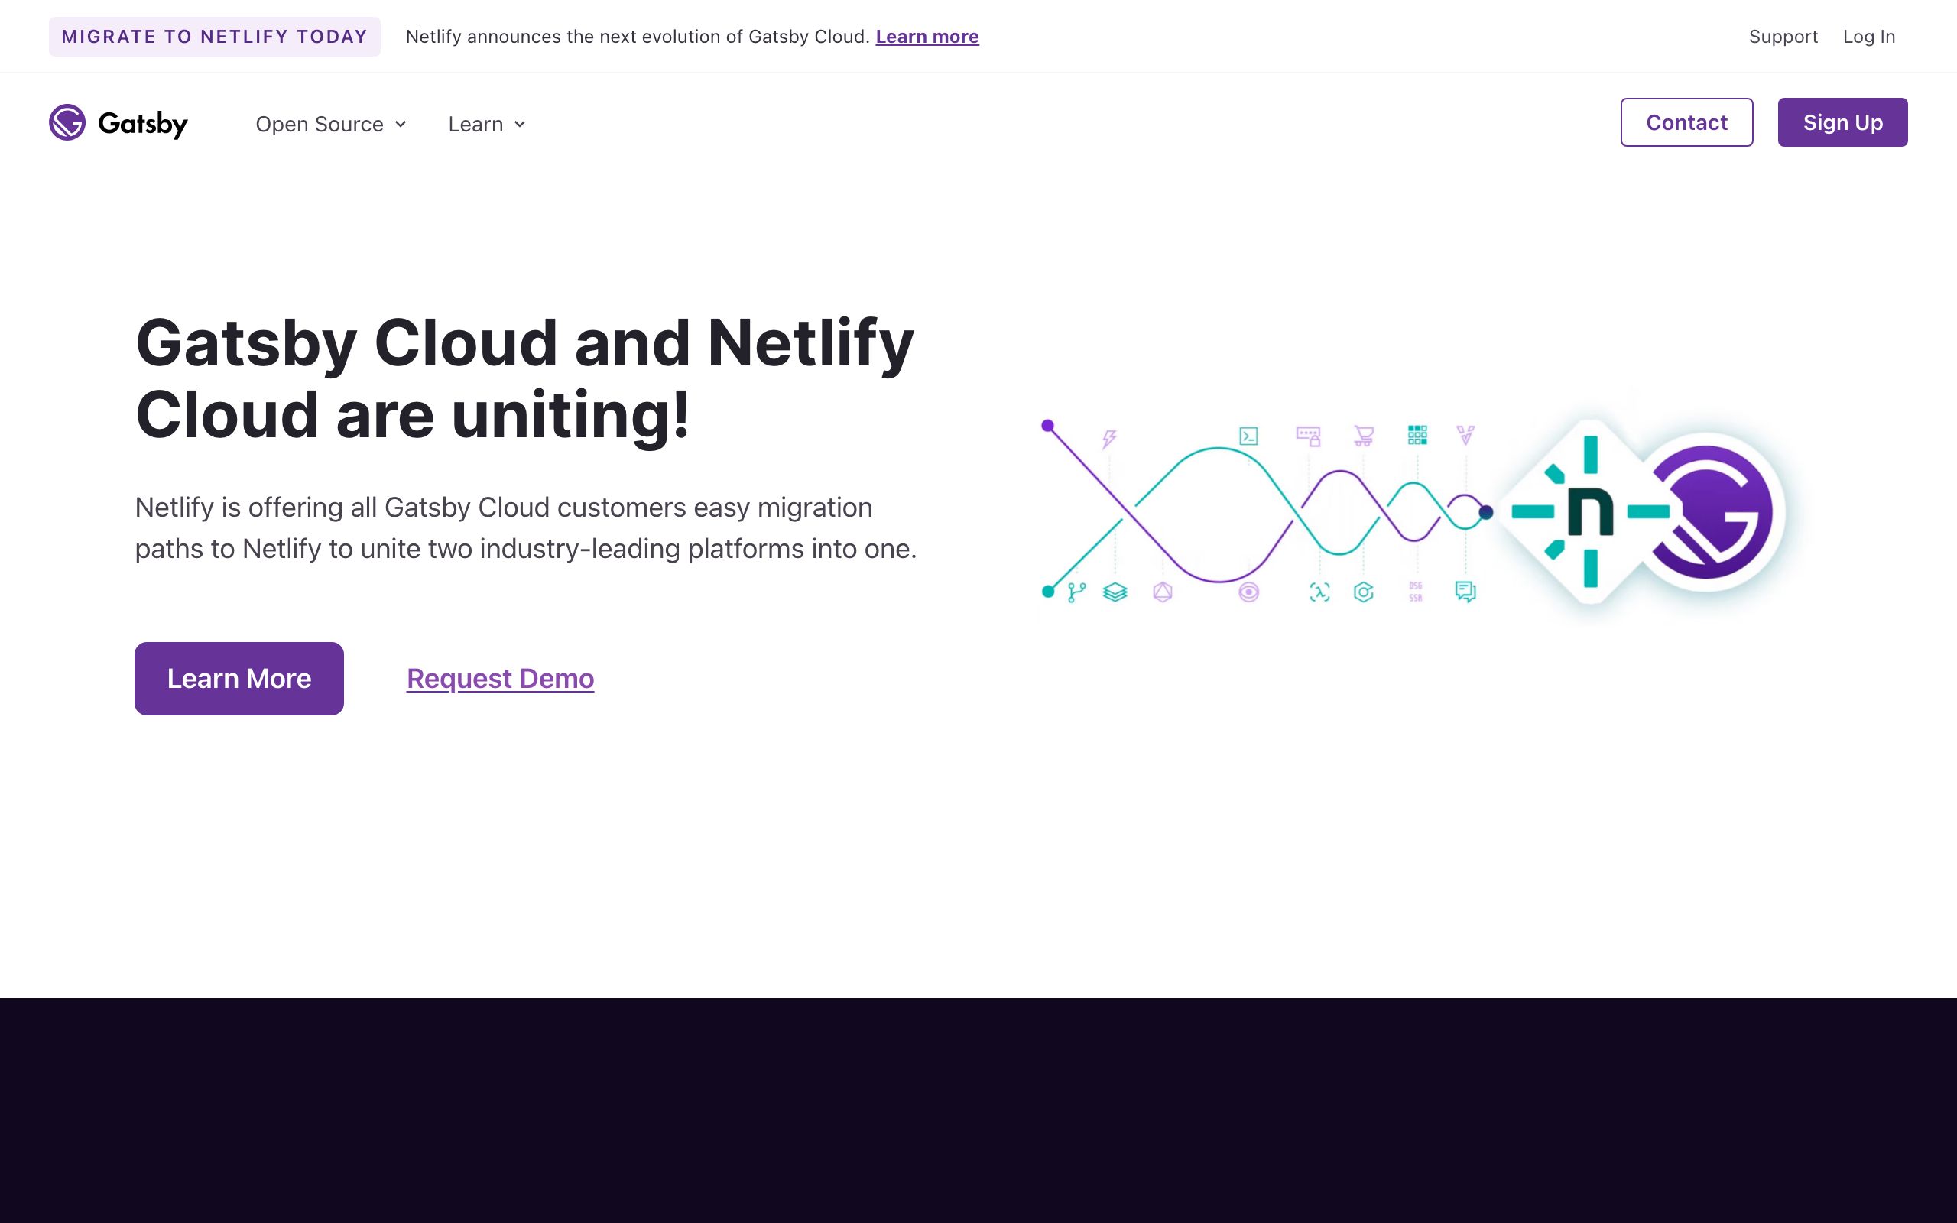Screen dimensions: 1957x1223
Task: Open the Support page link
Action: coord(1783,37)
